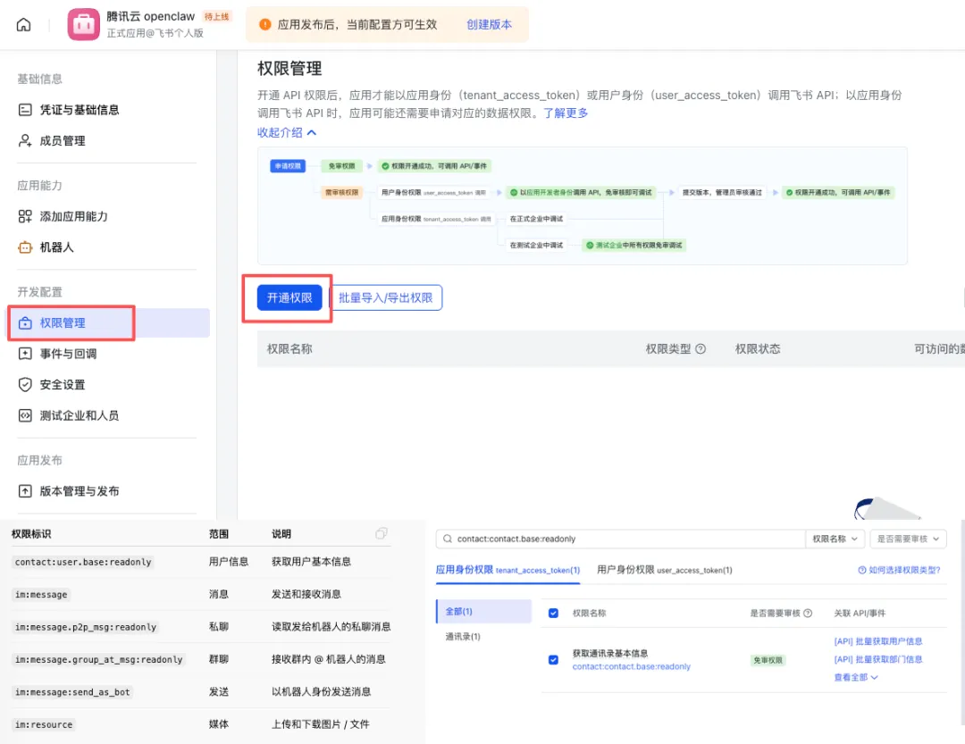Click the home icon in header
This screenshot has height=744, width=965.
tap(24, 25)
